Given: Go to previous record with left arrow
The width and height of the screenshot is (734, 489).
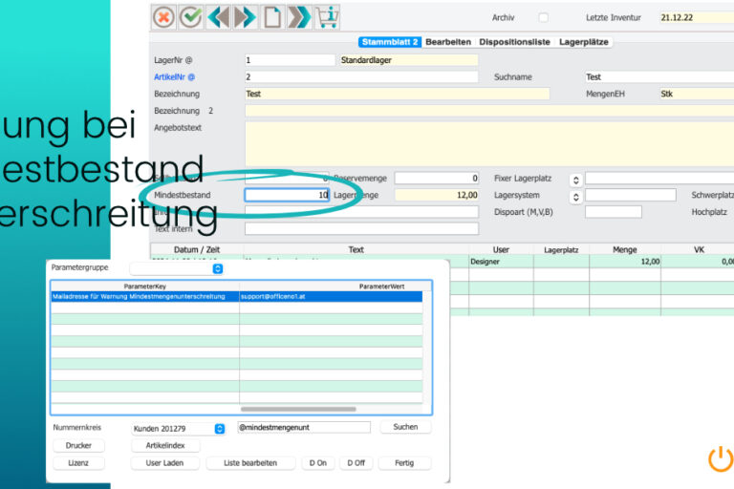Looking at the screenshot, I should 219,17.
